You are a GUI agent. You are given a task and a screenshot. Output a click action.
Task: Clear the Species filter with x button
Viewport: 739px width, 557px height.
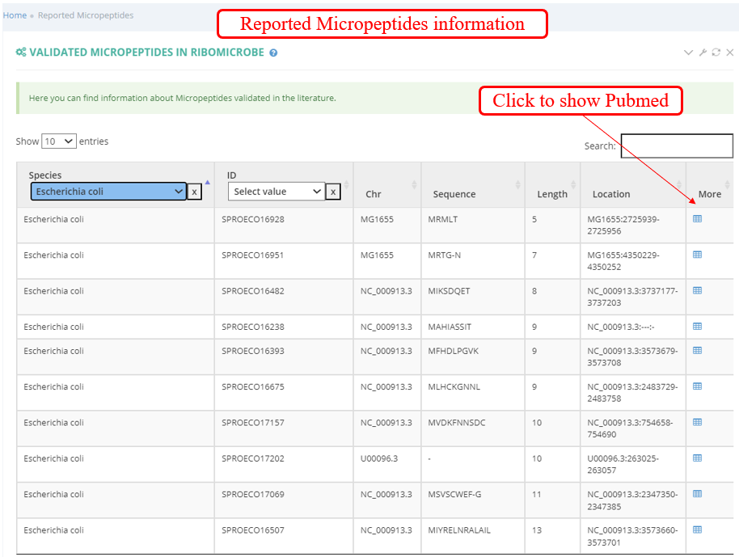pos(195,192)
